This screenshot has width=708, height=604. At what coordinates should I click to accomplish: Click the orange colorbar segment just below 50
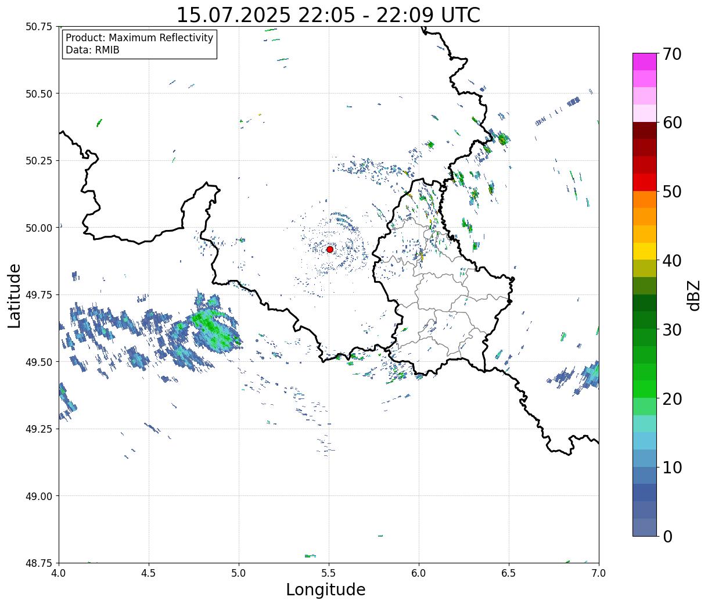coord(645,199)
